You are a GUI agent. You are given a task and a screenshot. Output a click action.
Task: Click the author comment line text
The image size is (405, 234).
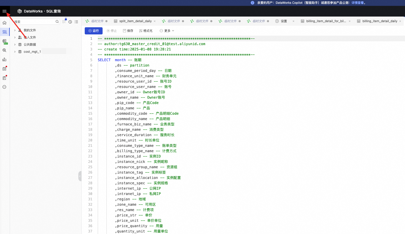click(x=152, y=44)
